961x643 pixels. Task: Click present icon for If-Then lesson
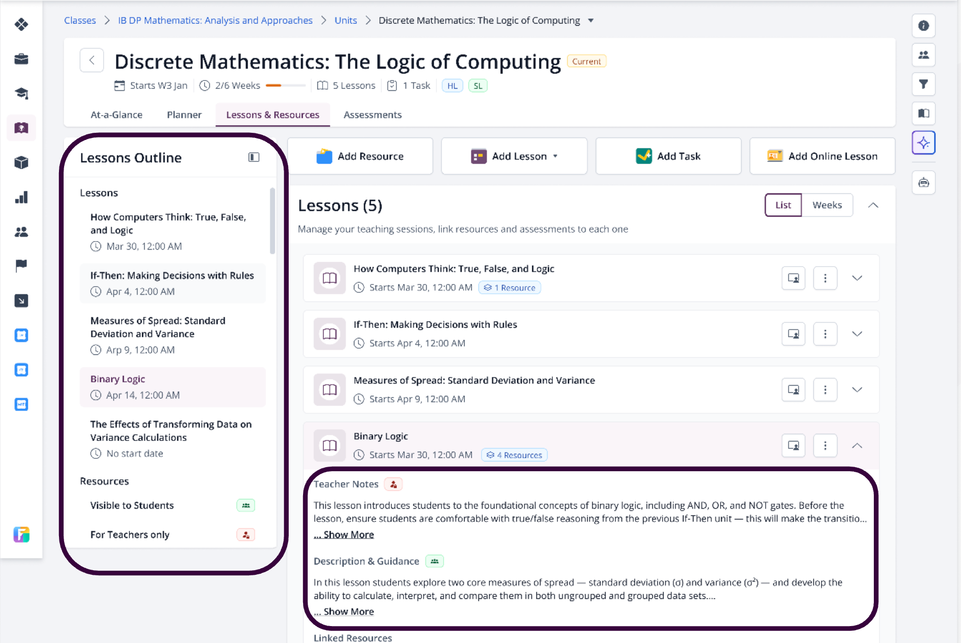(793, 334)
